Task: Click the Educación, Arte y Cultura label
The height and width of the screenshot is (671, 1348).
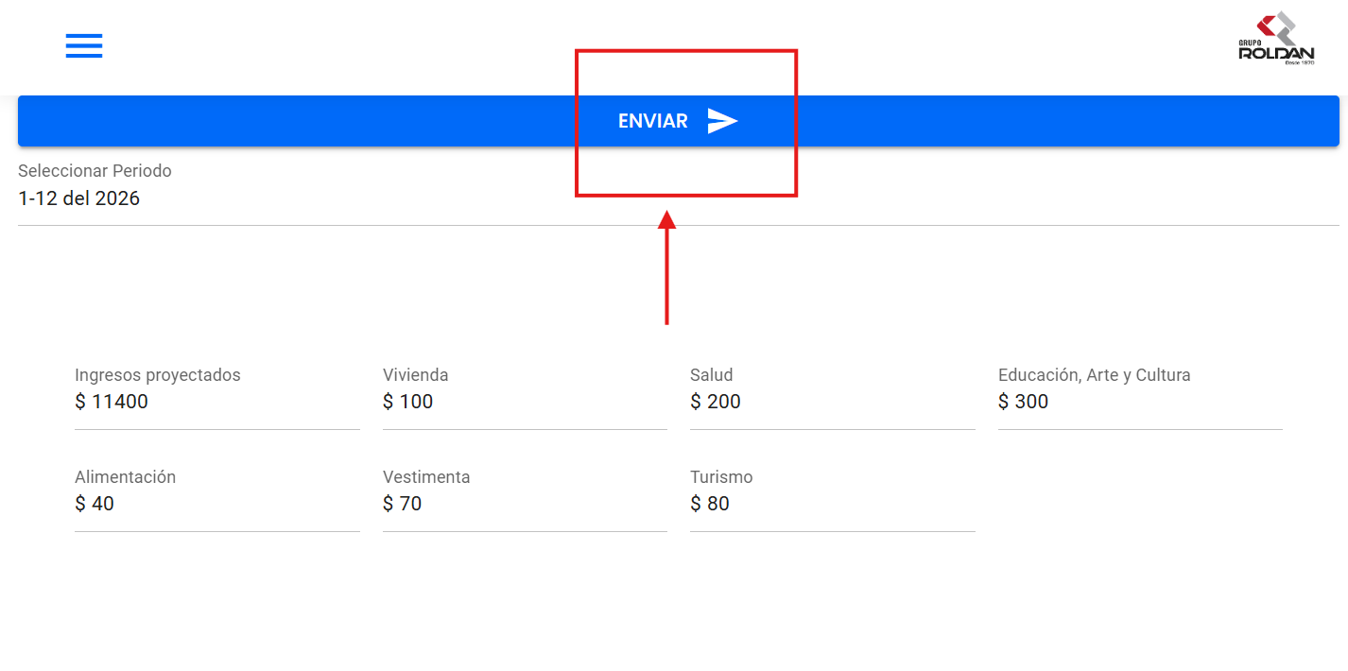Action: (x=1095, y=375)
